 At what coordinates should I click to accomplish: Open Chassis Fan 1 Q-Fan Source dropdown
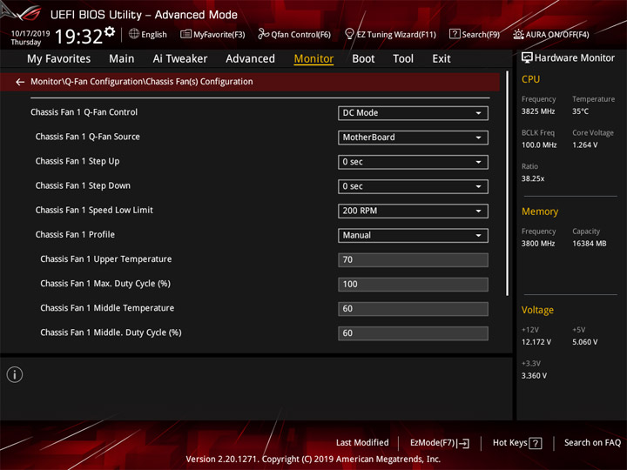pyautogui.click(x=413, y=138)
